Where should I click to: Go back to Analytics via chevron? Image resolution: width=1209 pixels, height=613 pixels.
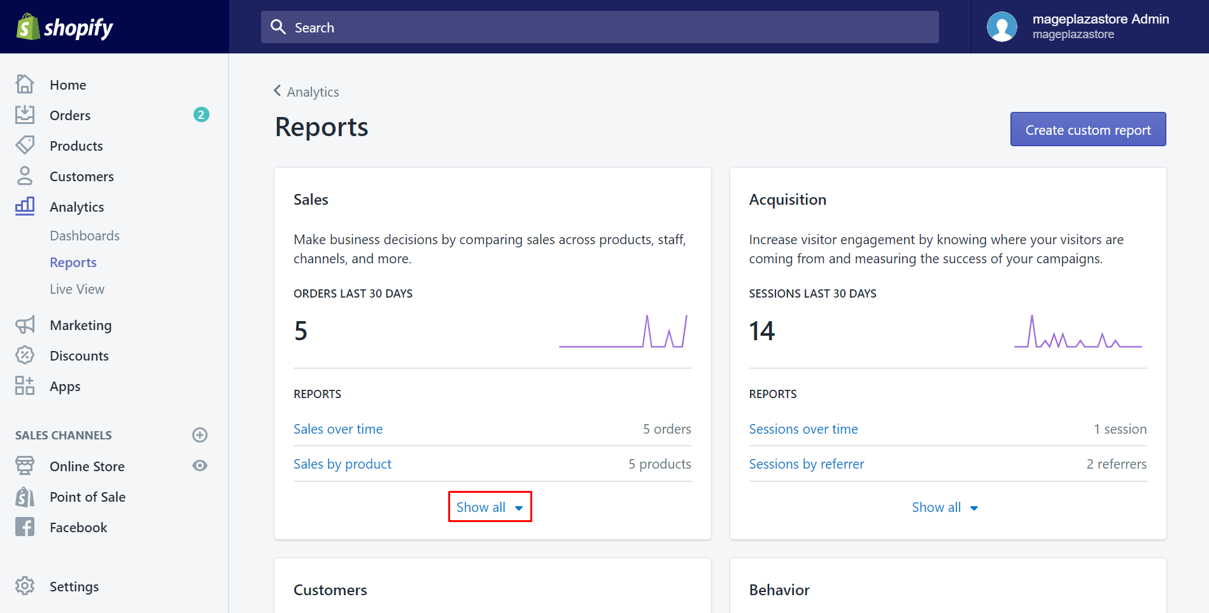pyautogui.click(x=278, y=91)
